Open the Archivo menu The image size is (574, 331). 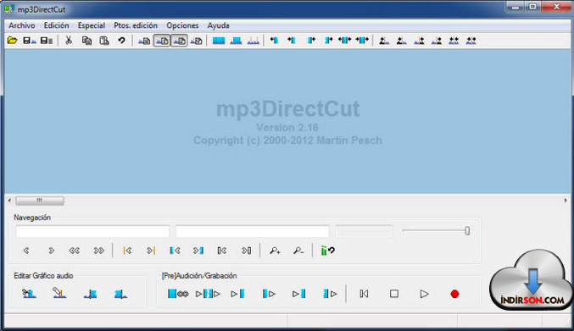point(22,25)
